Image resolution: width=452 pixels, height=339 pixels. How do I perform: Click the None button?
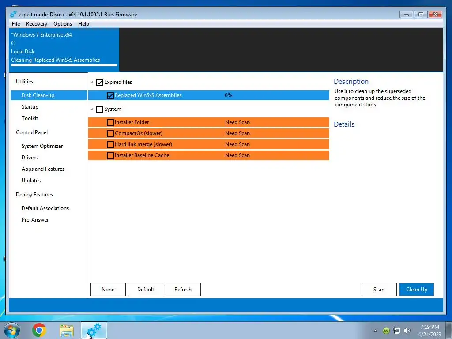(108, 290)
